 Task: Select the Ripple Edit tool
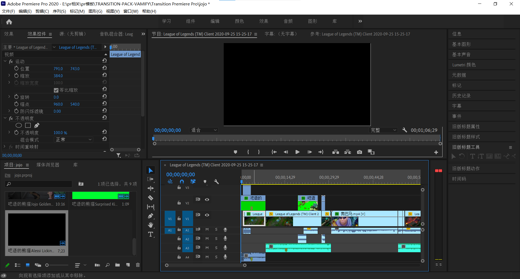click(151, 189)
